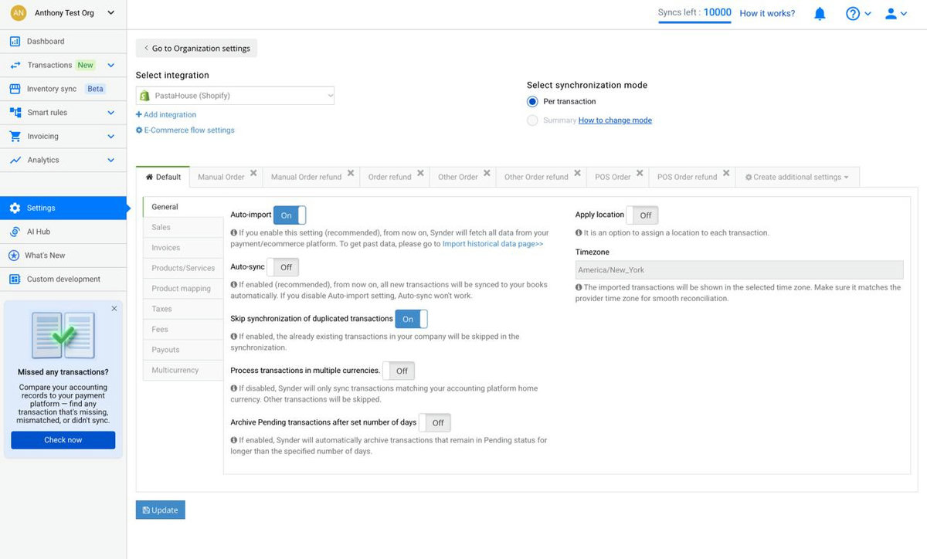Enable the Auto-sync toggle

point(283,267)
